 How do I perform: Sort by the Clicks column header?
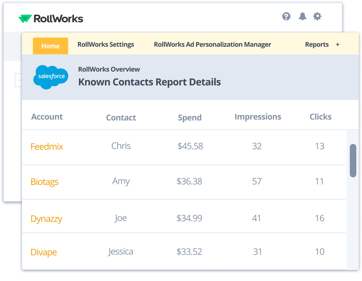click(x=320, y=117)
